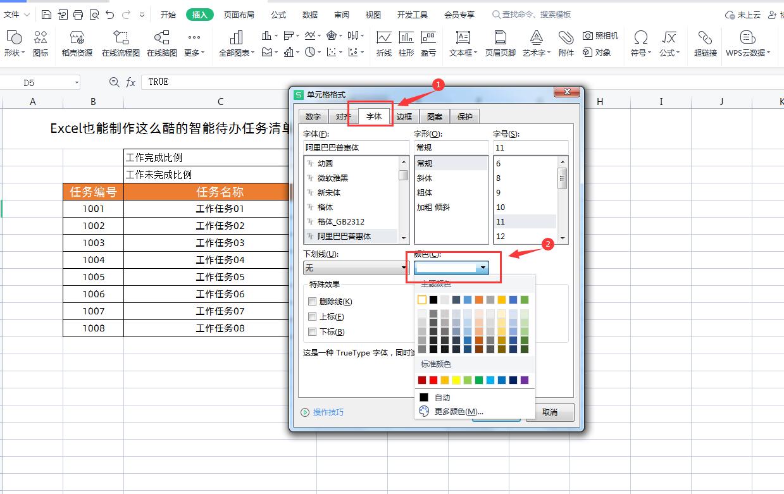Insert an 在线流程图 flowchart
The width and height of the screenshot is (784, 494).
pos(120,43)
